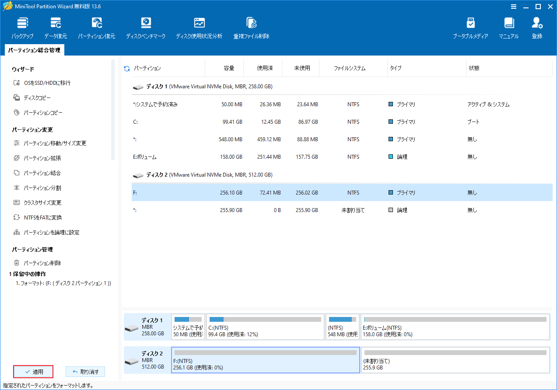
Task: Select ディスク 2 icon in disk map
Action: tap(131, 361)
